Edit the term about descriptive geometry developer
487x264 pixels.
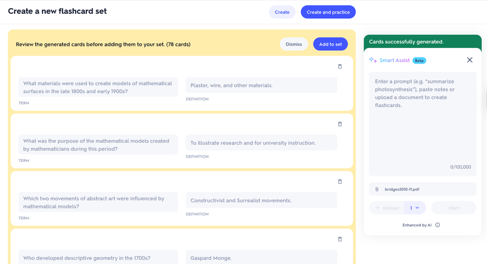pyautogui.click(x=98, y=257)
